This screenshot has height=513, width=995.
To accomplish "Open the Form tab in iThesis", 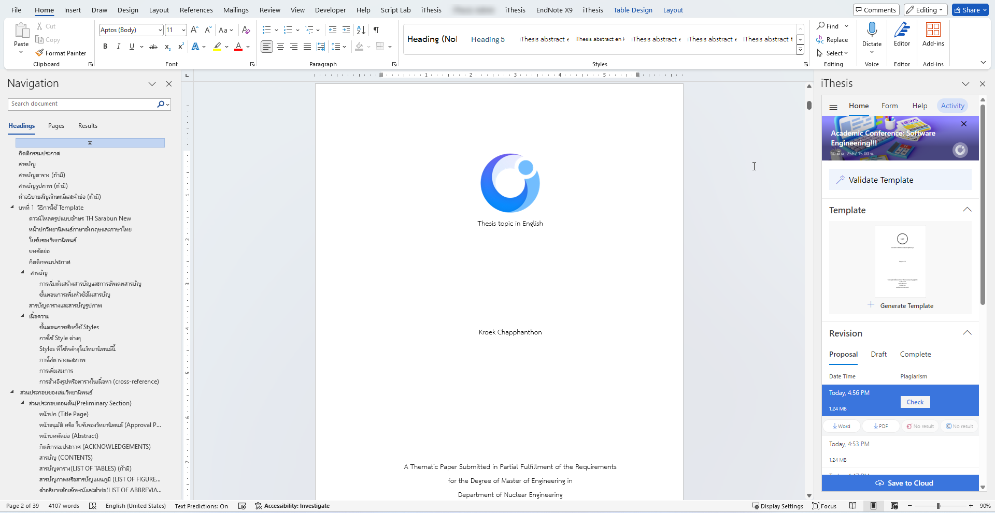I will click(889, 106).
